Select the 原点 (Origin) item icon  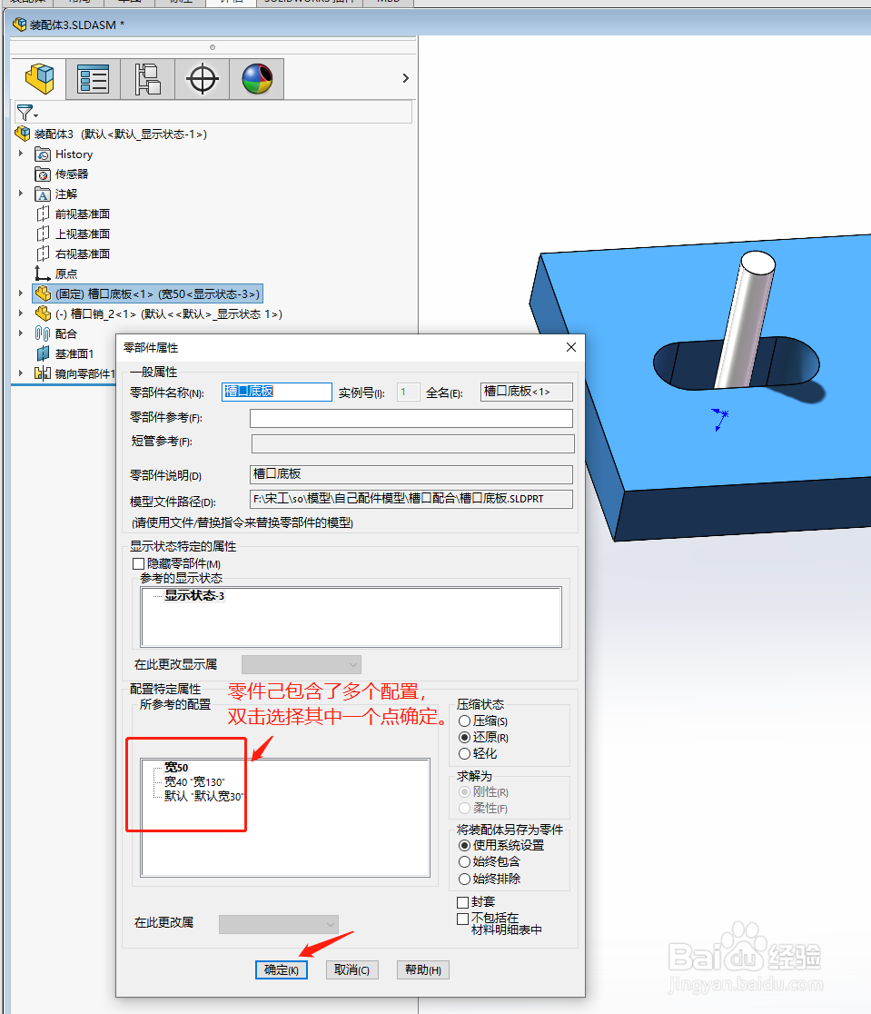pyautogui.click(x=43, y=274)
